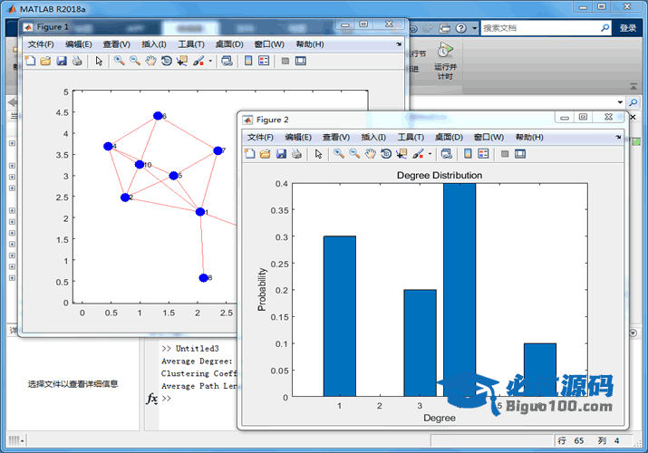Image resolution: width=648 pixels, height=453 pixels.
Task: Select Data Cursor tool in Figure 1
Action: point(182,61)
